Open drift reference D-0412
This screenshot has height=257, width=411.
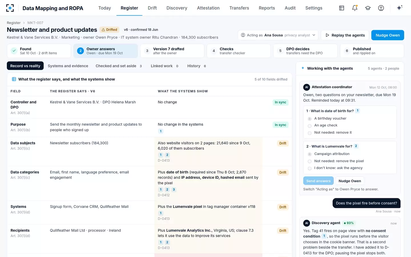[x=164, y=195]
